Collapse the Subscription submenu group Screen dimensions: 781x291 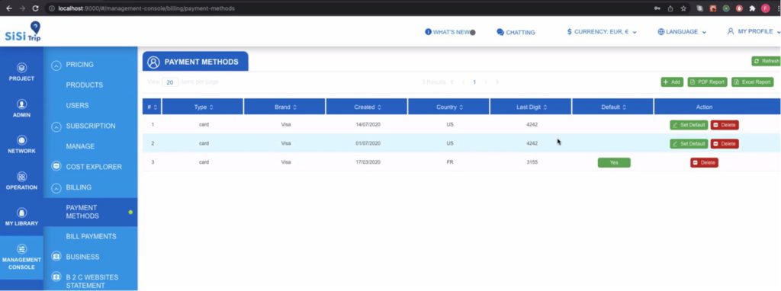tap(56, 126)
